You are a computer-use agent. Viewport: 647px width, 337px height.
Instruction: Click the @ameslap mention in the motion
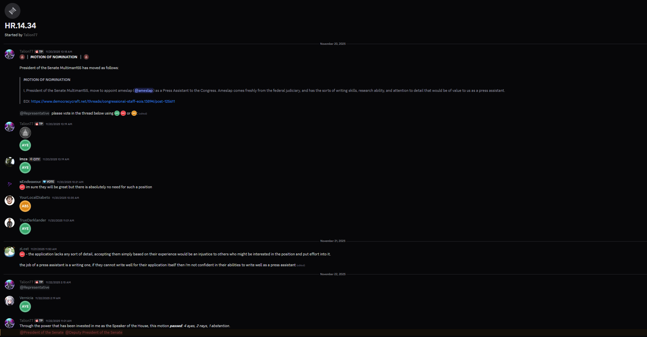coord(144,91)
